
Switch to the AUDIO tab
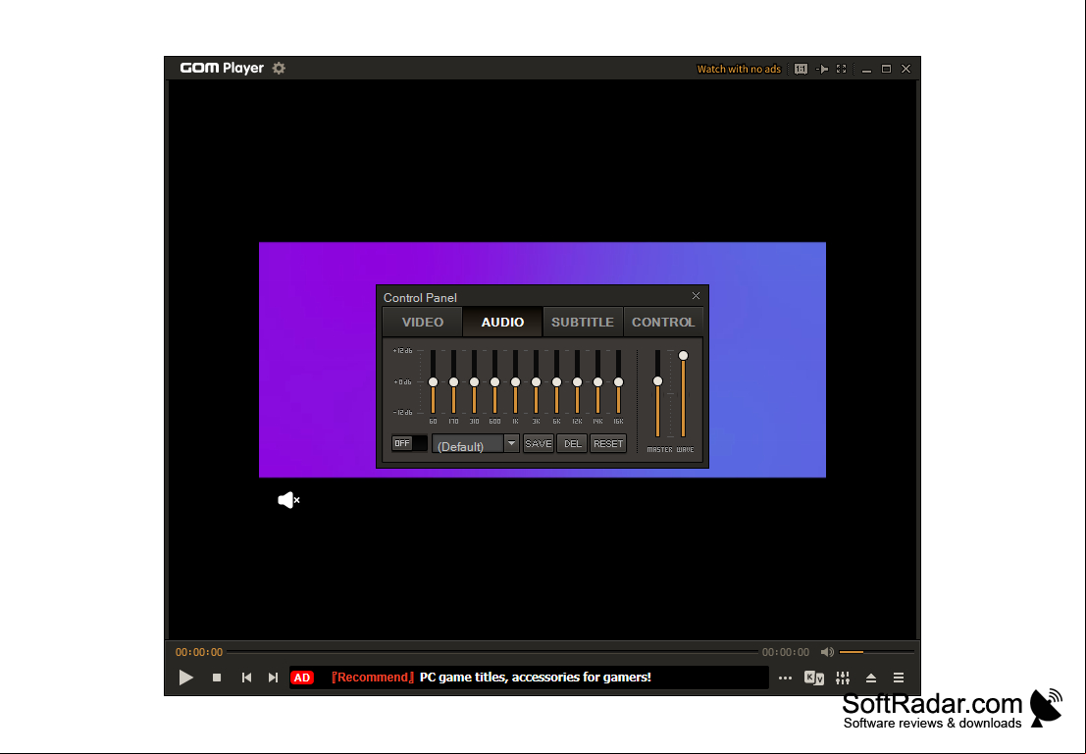(503, 322)
